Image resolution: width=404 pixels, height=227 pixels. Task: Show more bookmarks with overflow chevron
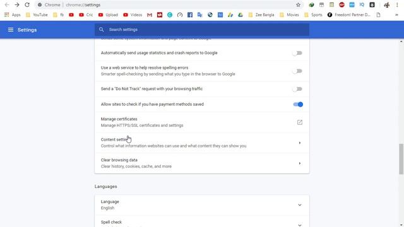(396, 15)
